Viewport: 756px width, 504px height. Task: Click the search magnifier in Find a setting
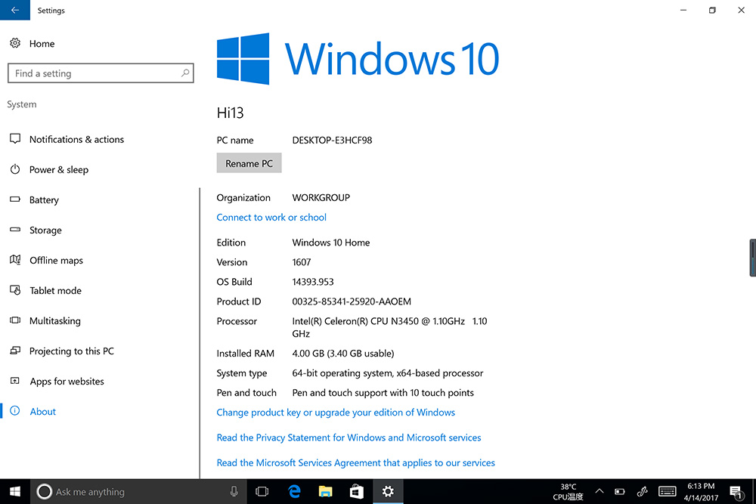pos(185,73)
